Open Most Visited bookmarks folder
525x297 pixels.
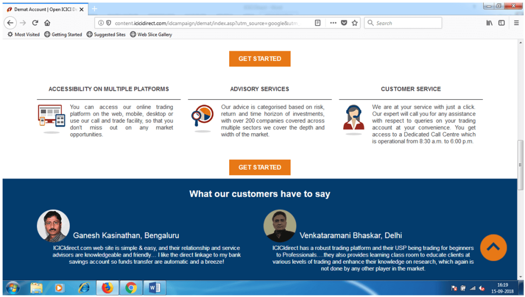point(24,34)
